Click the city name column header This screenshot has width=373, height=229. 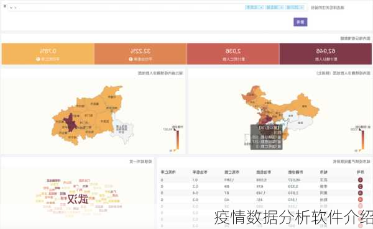(323, 172)
